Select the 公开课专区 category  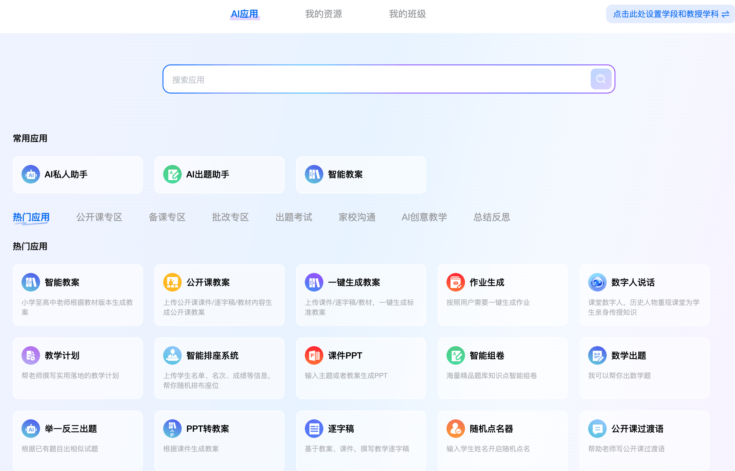(99, 217)
